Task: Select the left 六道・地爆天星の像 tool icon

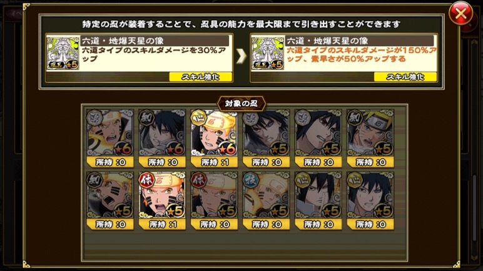Action: (x=63, y=52)
